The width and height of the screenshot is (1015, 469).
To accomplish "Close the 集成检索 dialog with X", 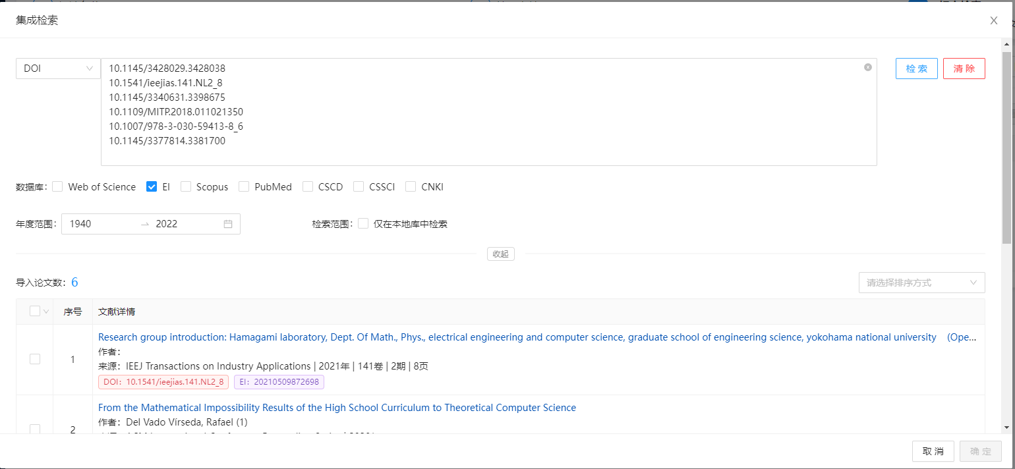I will pyautogui.click(x=993, y=20).
